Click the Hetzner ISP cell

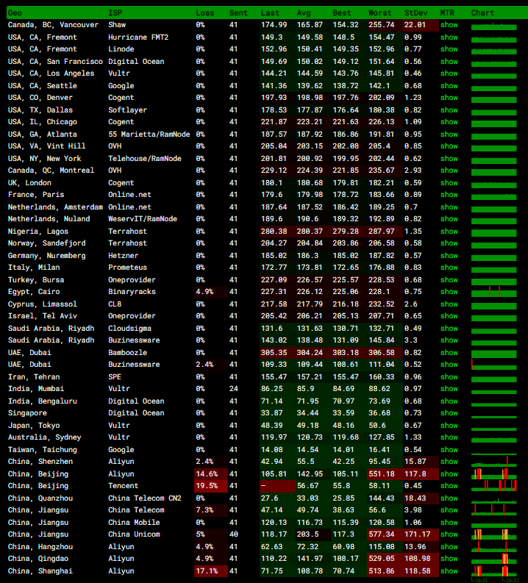(123, 255)
